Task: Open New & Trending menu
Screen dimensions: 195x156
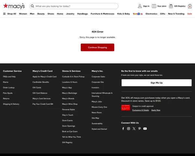Action: point(176,14)
